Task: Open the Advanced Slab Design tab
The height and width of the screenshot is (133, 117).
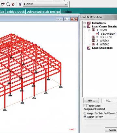Action: [x=44, y=12]
